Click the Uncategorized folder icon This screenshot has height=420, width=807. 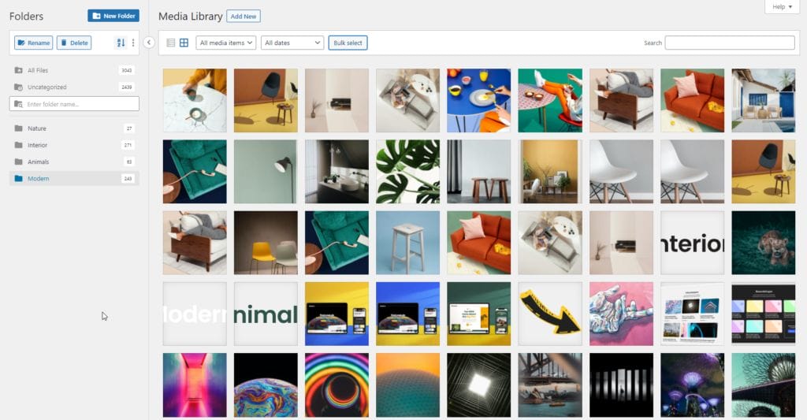(x=18, y=87)
